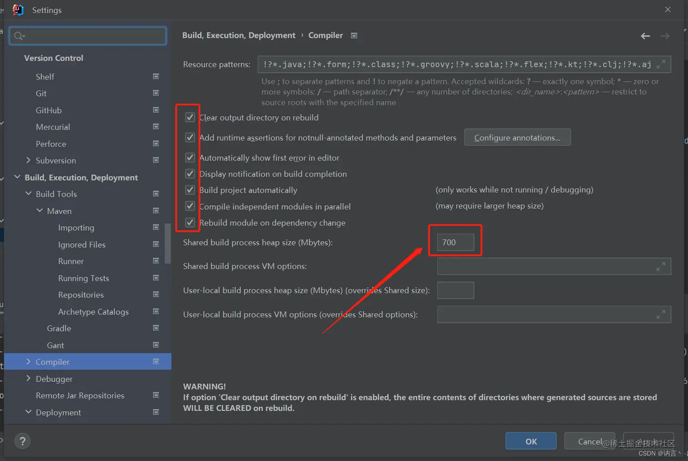Collapse the Build Tools node
The height and width of the screenshot is (461, 688).
pyautogui.click(x=28, y=194)
